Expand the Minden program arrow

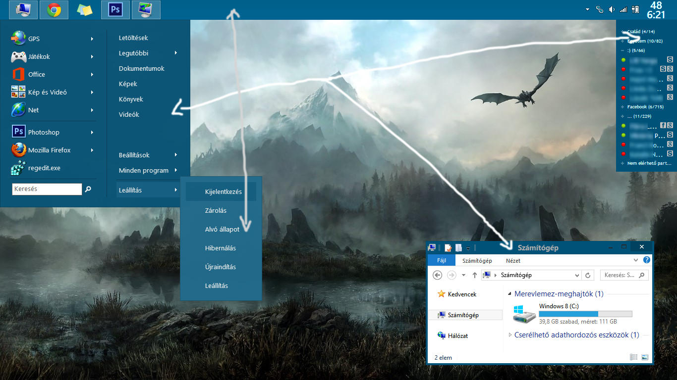click(176, 170)
